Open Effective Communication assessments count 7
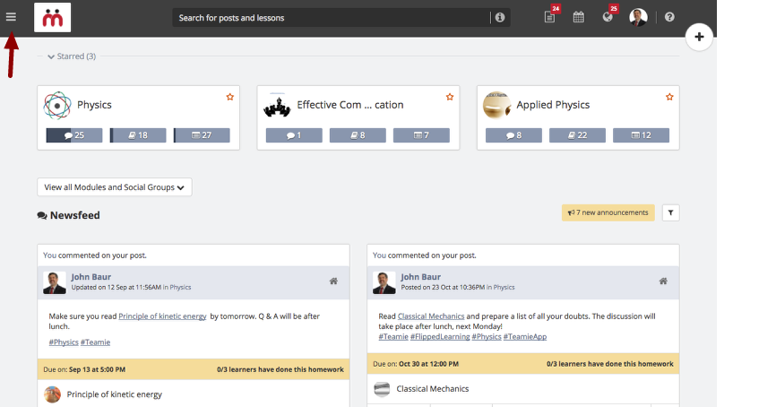 pyautogui.click(x=421, y=135)
